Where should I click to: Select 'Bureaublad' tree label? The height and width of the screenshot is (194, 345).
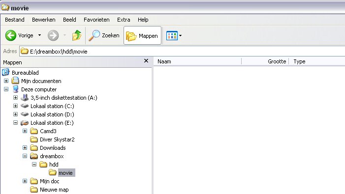pos(25,73)
